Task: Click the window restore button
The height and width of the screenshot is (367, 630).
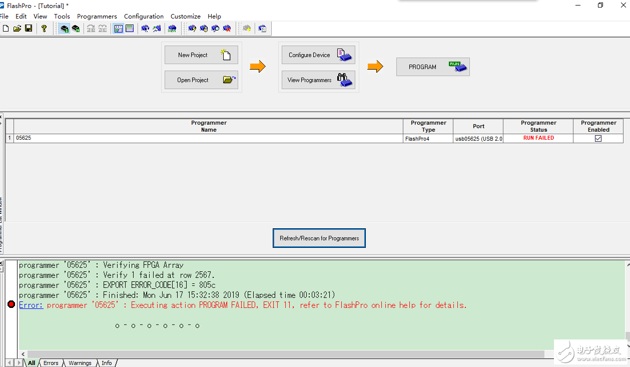Action: click(600, 5)
